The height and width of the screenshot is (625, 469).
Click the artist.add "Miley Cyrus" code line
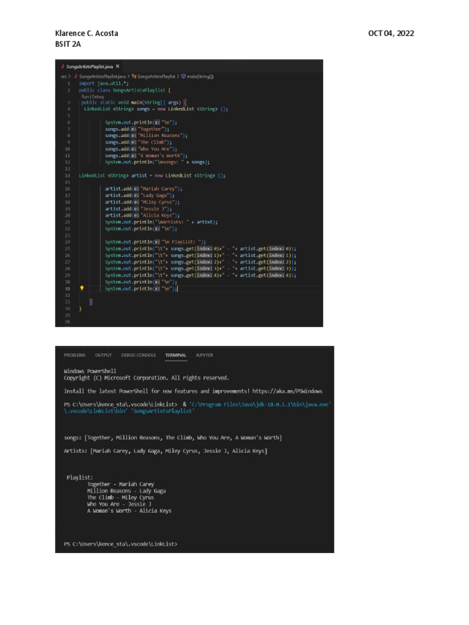[x=142, y=202]
